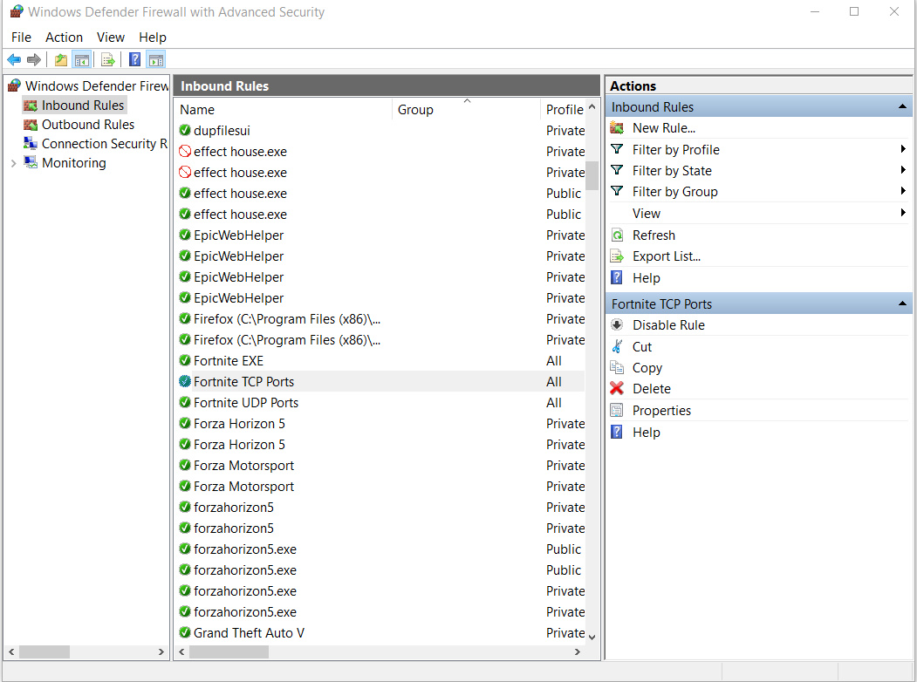Screen dimensions: 917x682
Task: Open the Filter by Profile submenu arrow
Action: tap(904, 150)
